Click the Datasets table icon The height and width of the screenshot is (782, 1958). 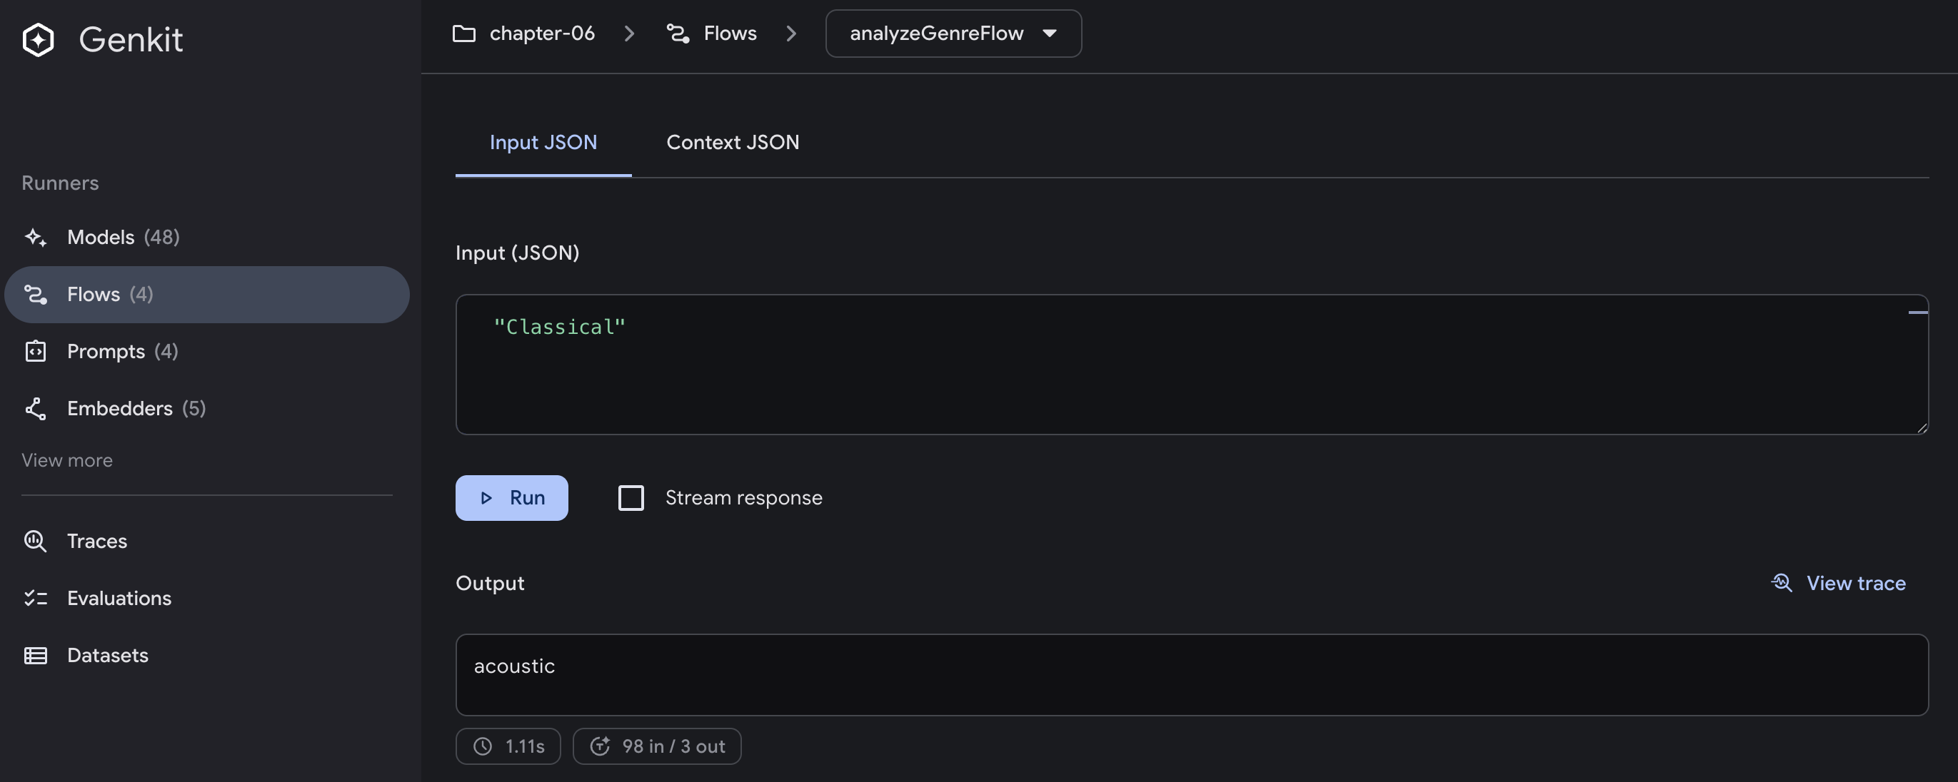coord(36,655)
